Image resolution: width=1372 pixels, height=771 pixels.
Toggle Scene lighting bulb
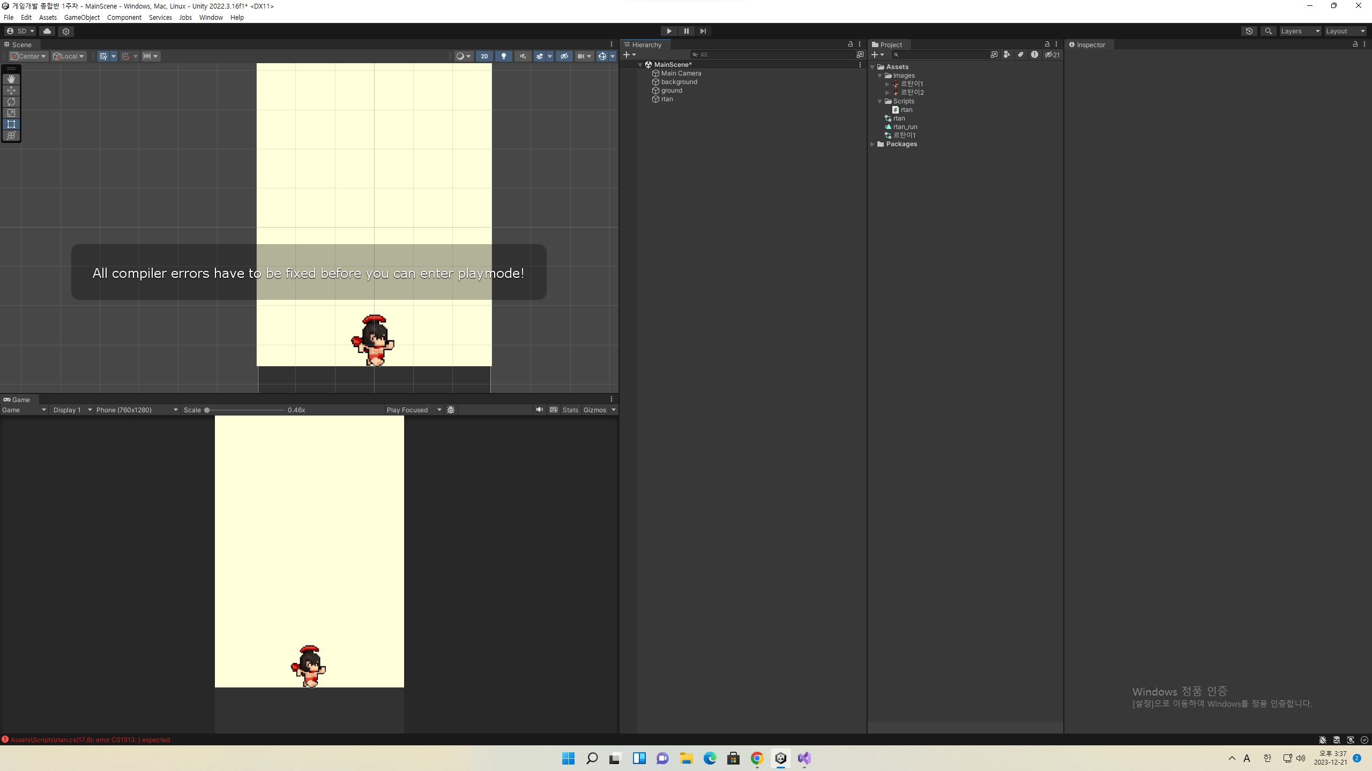point(504,56)
